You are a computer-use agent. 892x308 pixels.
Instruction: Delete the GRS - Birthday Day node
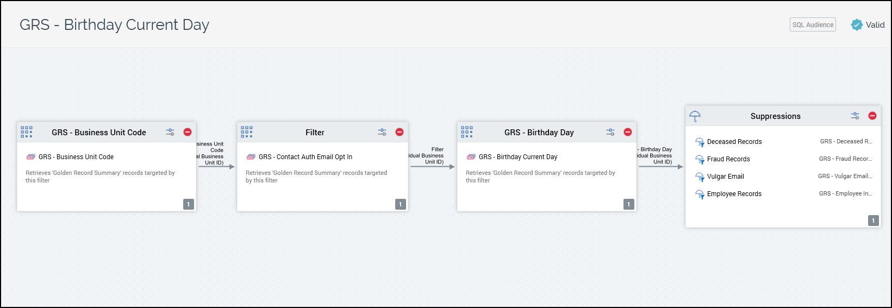pos(628,132)
